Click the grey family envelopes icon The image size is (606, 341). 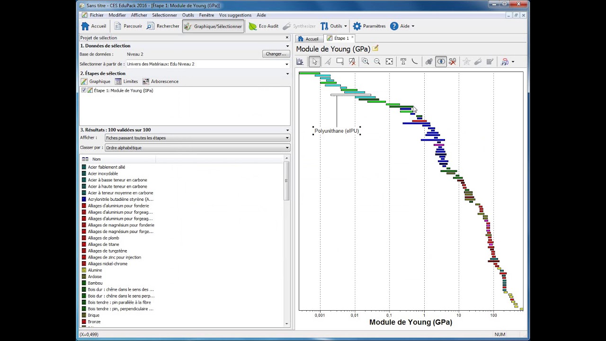point(429,62)
